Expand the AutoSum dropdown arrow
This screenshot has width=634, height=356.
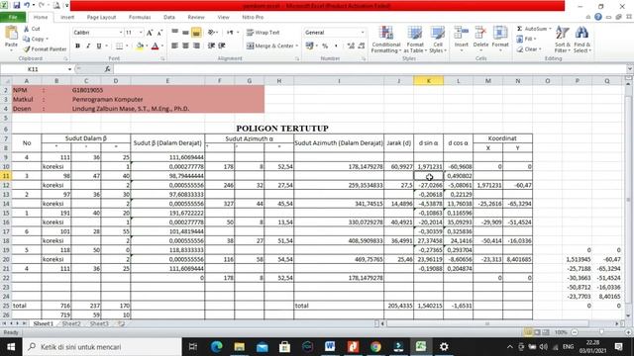551,29
